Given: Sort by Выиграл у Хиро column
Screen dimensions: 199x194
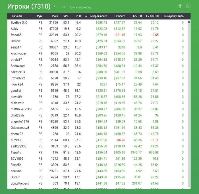Looking at the screenshot, I should [x=174, y=16].
